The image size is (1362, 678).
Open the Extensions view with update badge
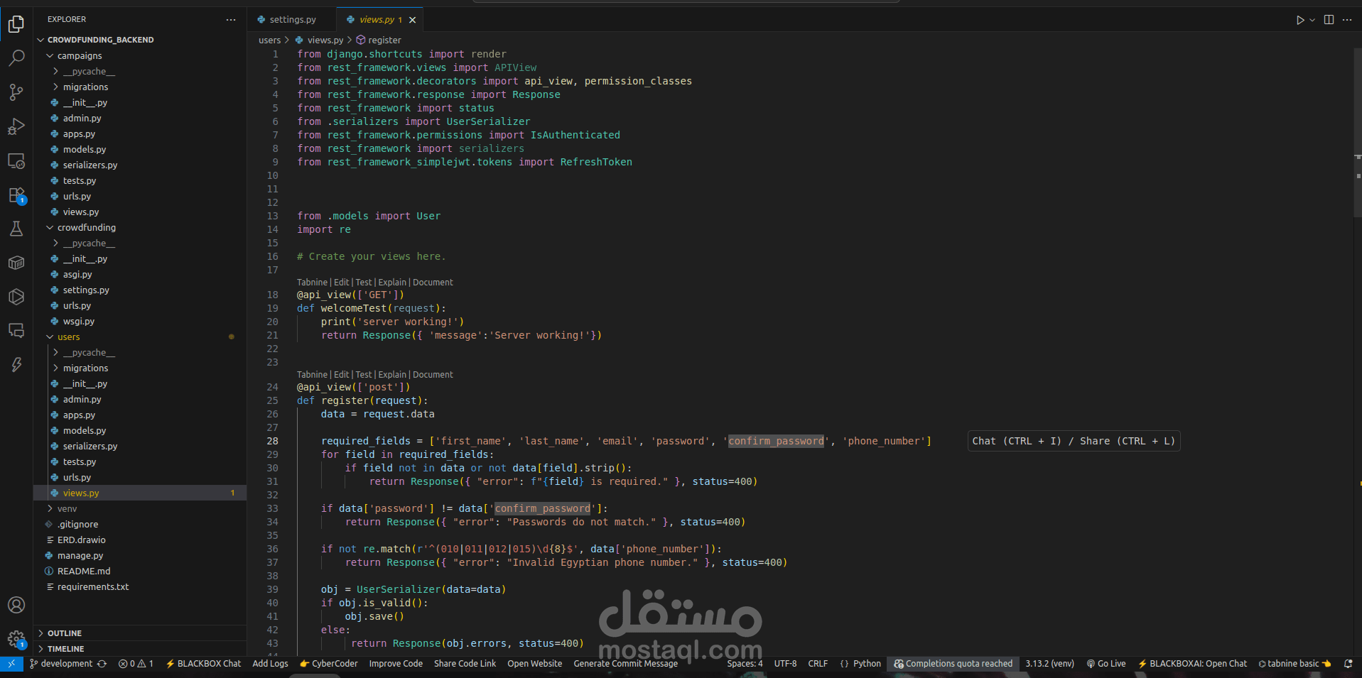[16, 195]
